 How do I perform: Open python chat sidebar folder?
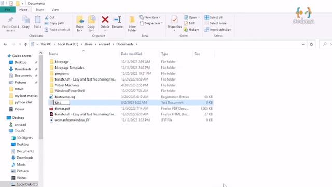[x=23, y=102]
